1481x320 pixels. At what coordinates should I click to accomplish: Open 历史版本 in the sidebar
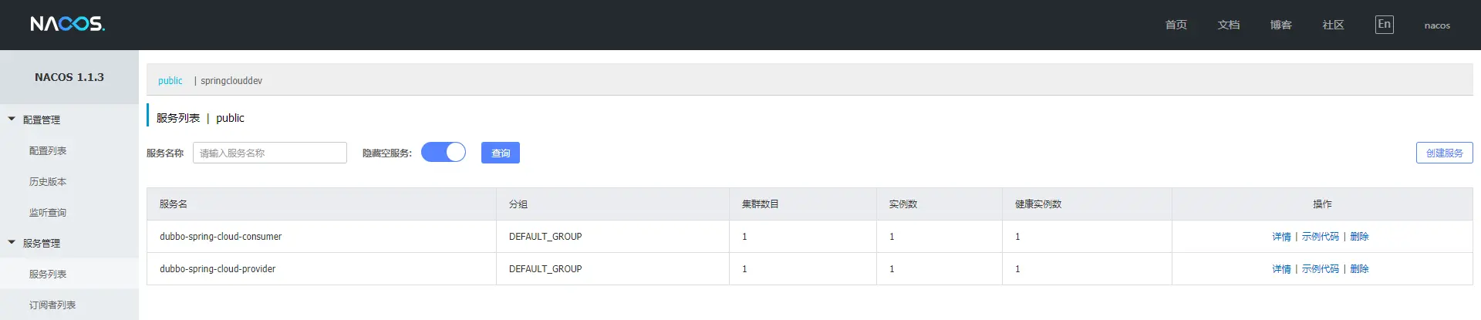tap(48, 181)
